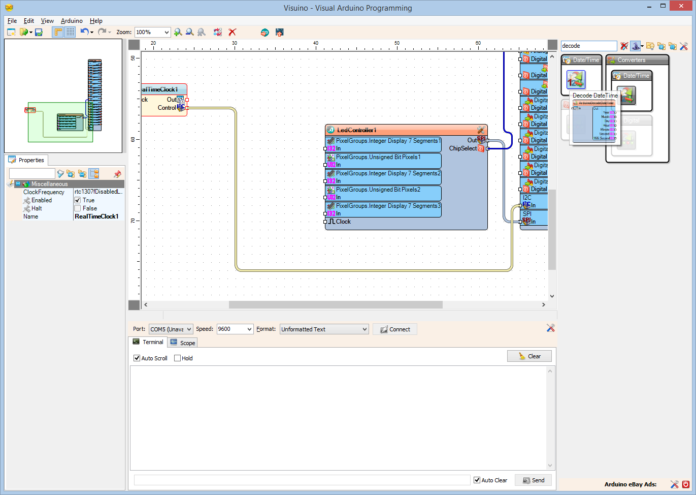Click the Undo arrow icon
Image resolution: width=696 pixels, height=495 pixels.
84,32
